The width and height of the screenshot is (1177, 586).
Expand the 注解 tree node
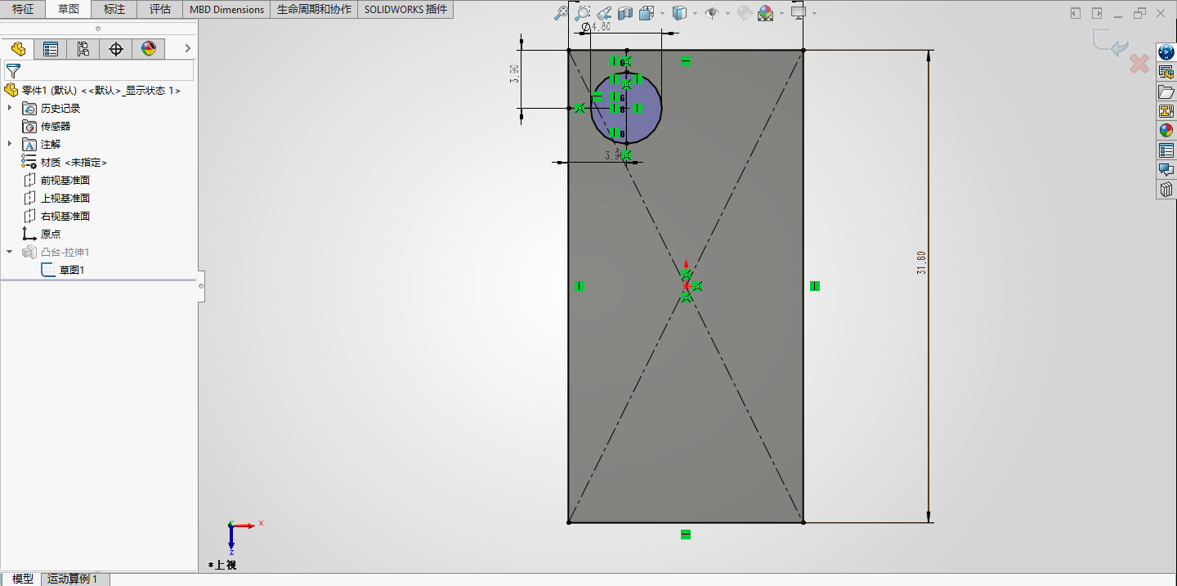[x=10, y=144]
